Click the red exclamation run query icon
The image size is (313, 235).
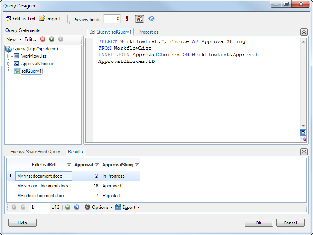tap(127, 19)
